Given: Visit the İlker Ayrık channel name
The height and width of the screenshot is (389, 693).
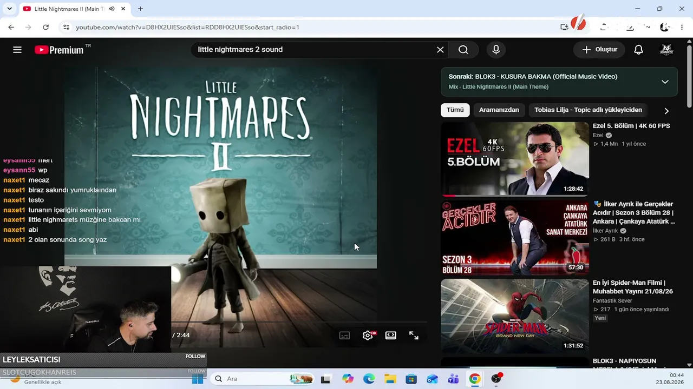Looking at the screenshot, I should [606, 231].
